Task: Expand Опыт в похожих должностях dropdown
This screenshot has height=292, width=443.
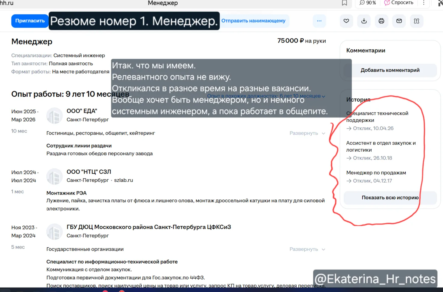Action: (x=266, y=96)
